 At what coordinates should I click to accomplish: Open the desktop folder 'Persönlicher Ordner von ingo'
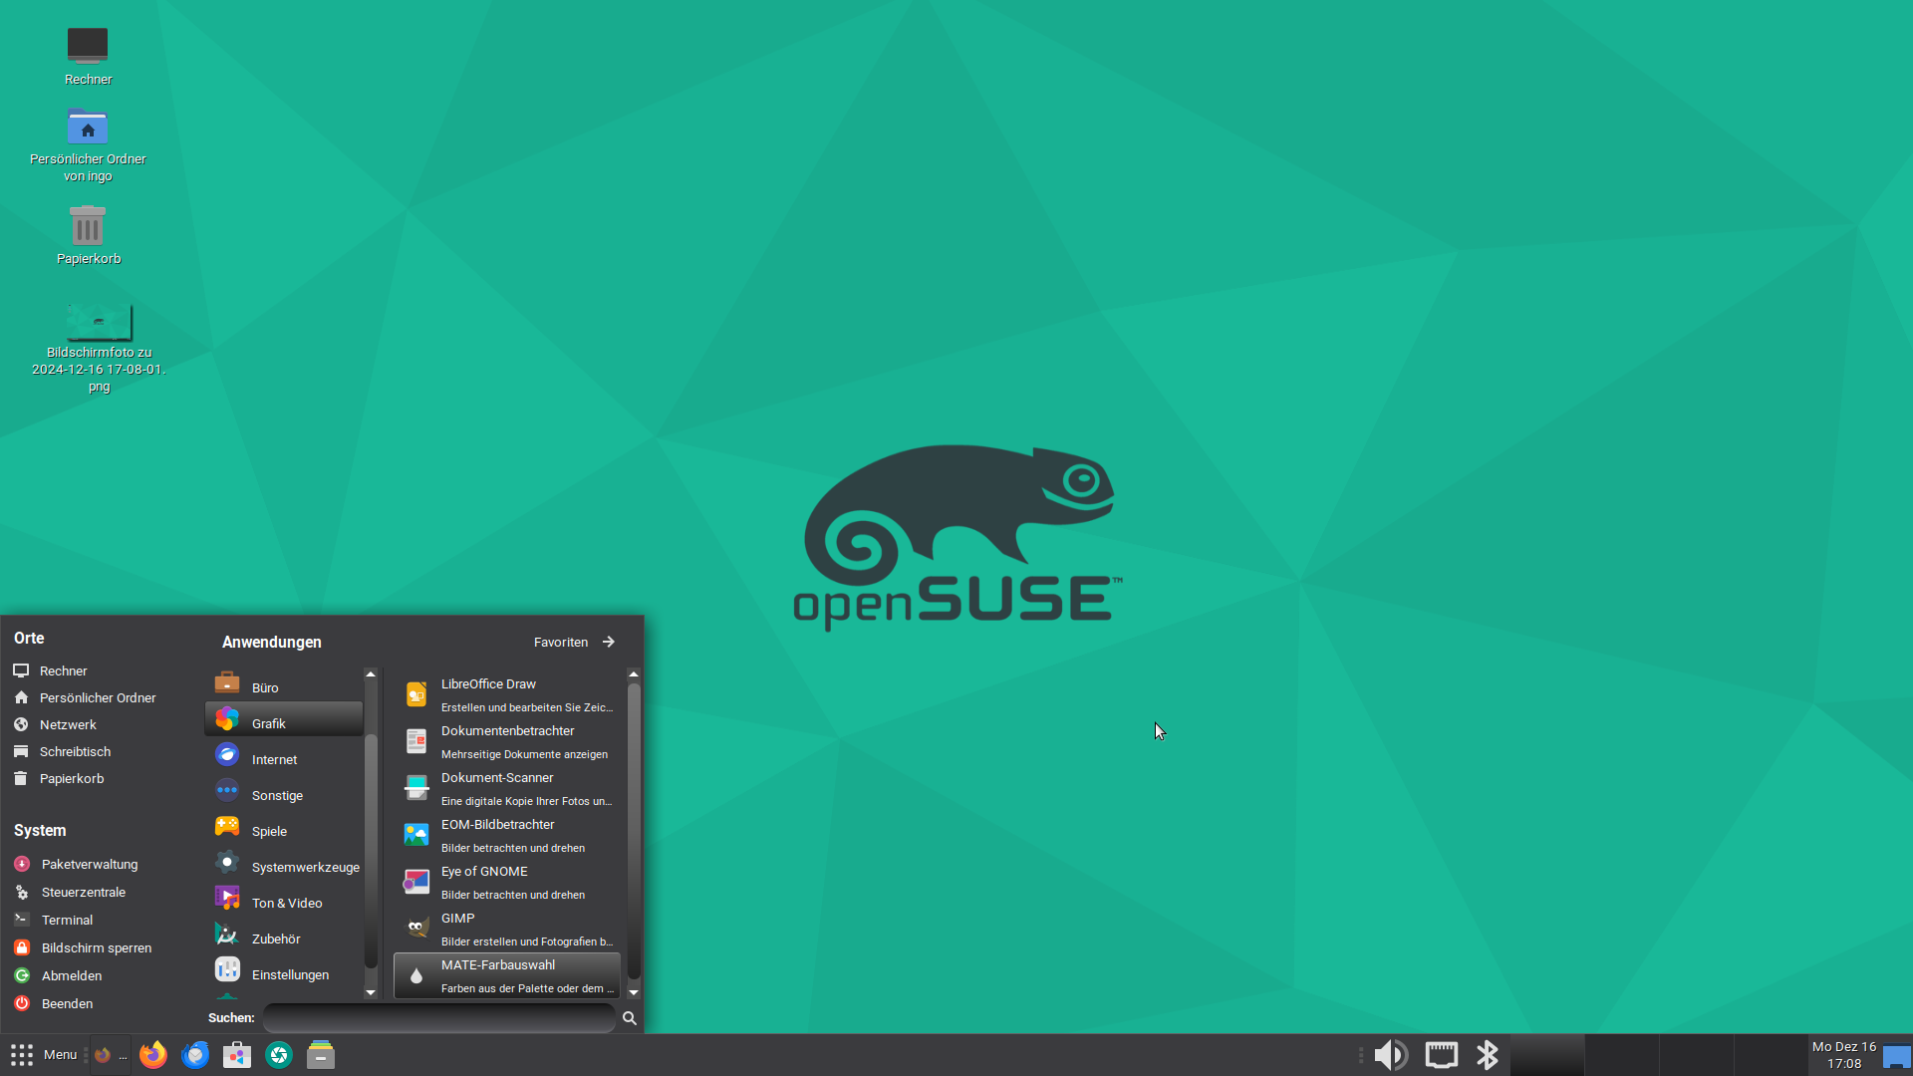(x=88, y=144)
